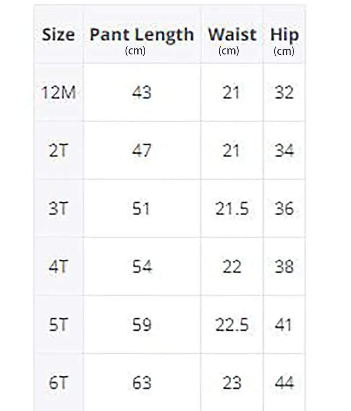The width and height of the screenshot is (351, 411).
Task: Click pant length value 47
Action: click(142, 151)
